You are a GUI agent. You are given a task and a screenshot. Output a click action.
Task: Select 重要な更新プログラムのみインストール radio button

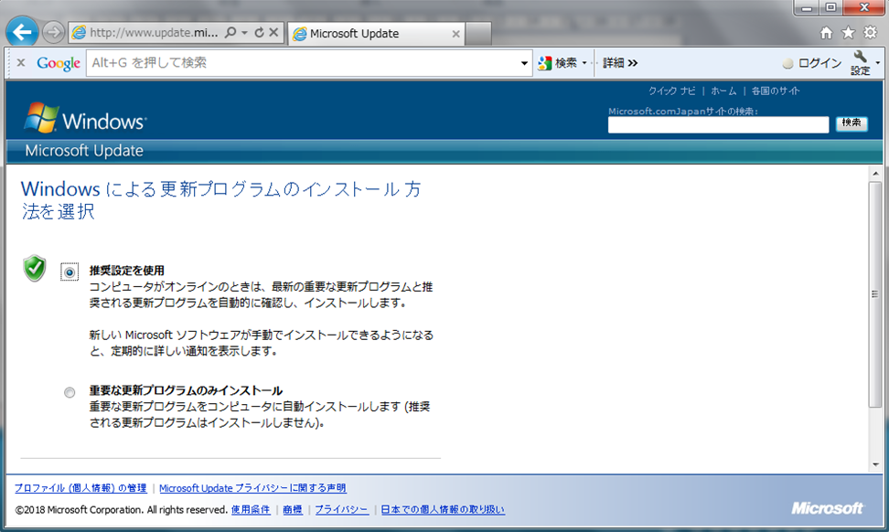[x=70, y=392]
